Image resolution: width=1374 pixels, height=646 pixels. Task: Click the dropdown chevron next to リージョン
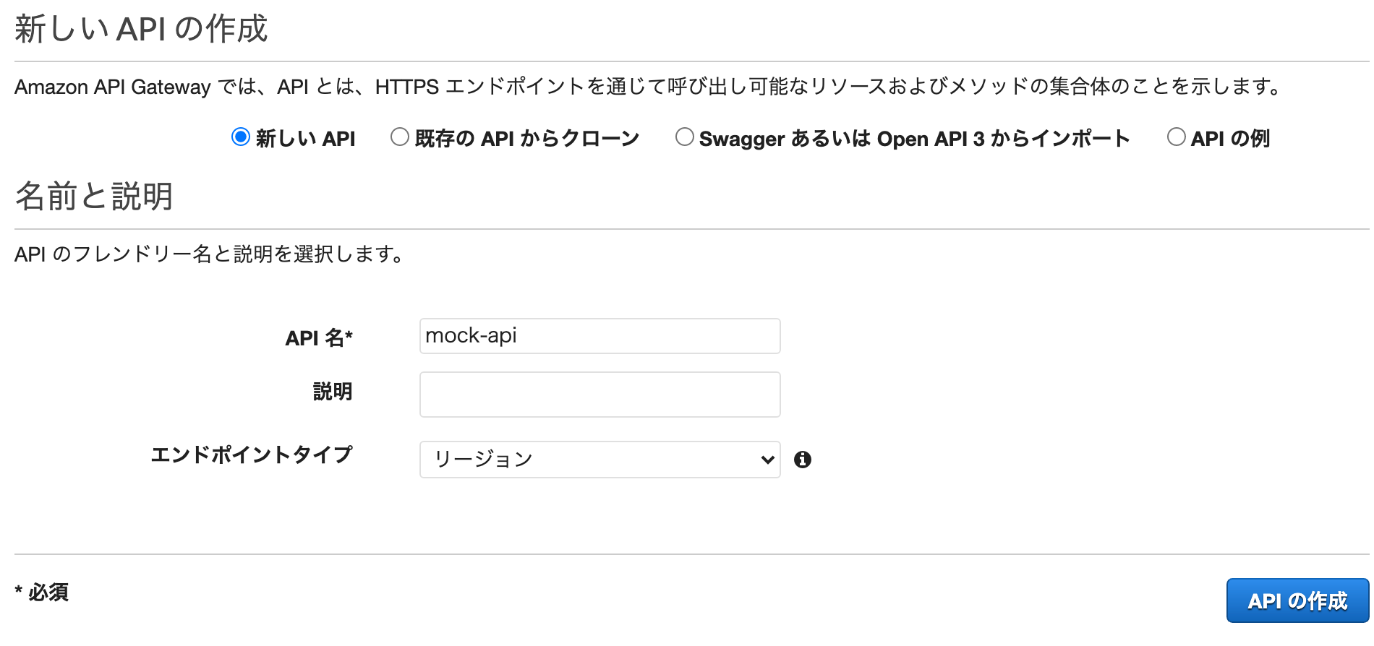(x=767, y=460)
